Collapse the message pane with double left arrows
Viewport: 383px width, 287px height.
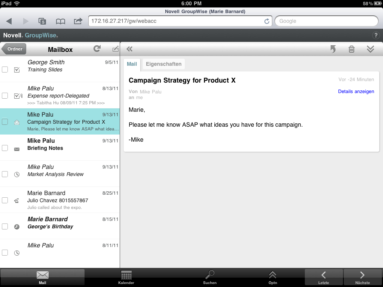[129, 49]
